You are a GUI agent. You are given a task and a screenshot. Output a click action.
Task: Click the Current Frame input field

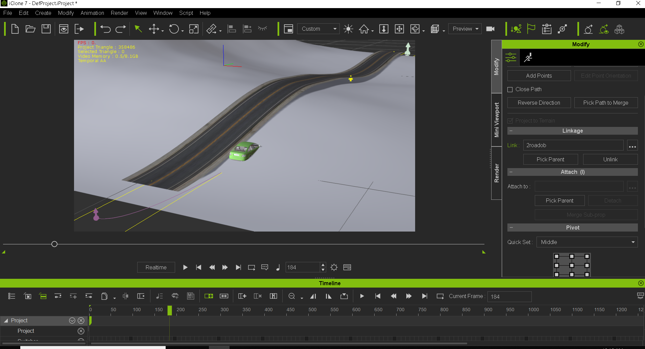(x=509, y=297)
